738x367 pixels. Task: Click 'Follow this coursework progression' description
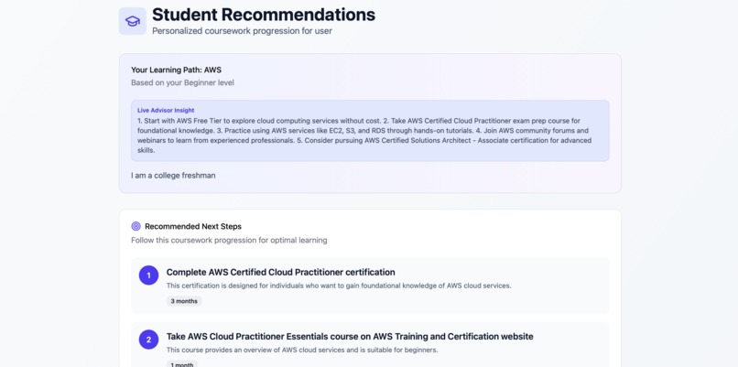click(229, 241)
